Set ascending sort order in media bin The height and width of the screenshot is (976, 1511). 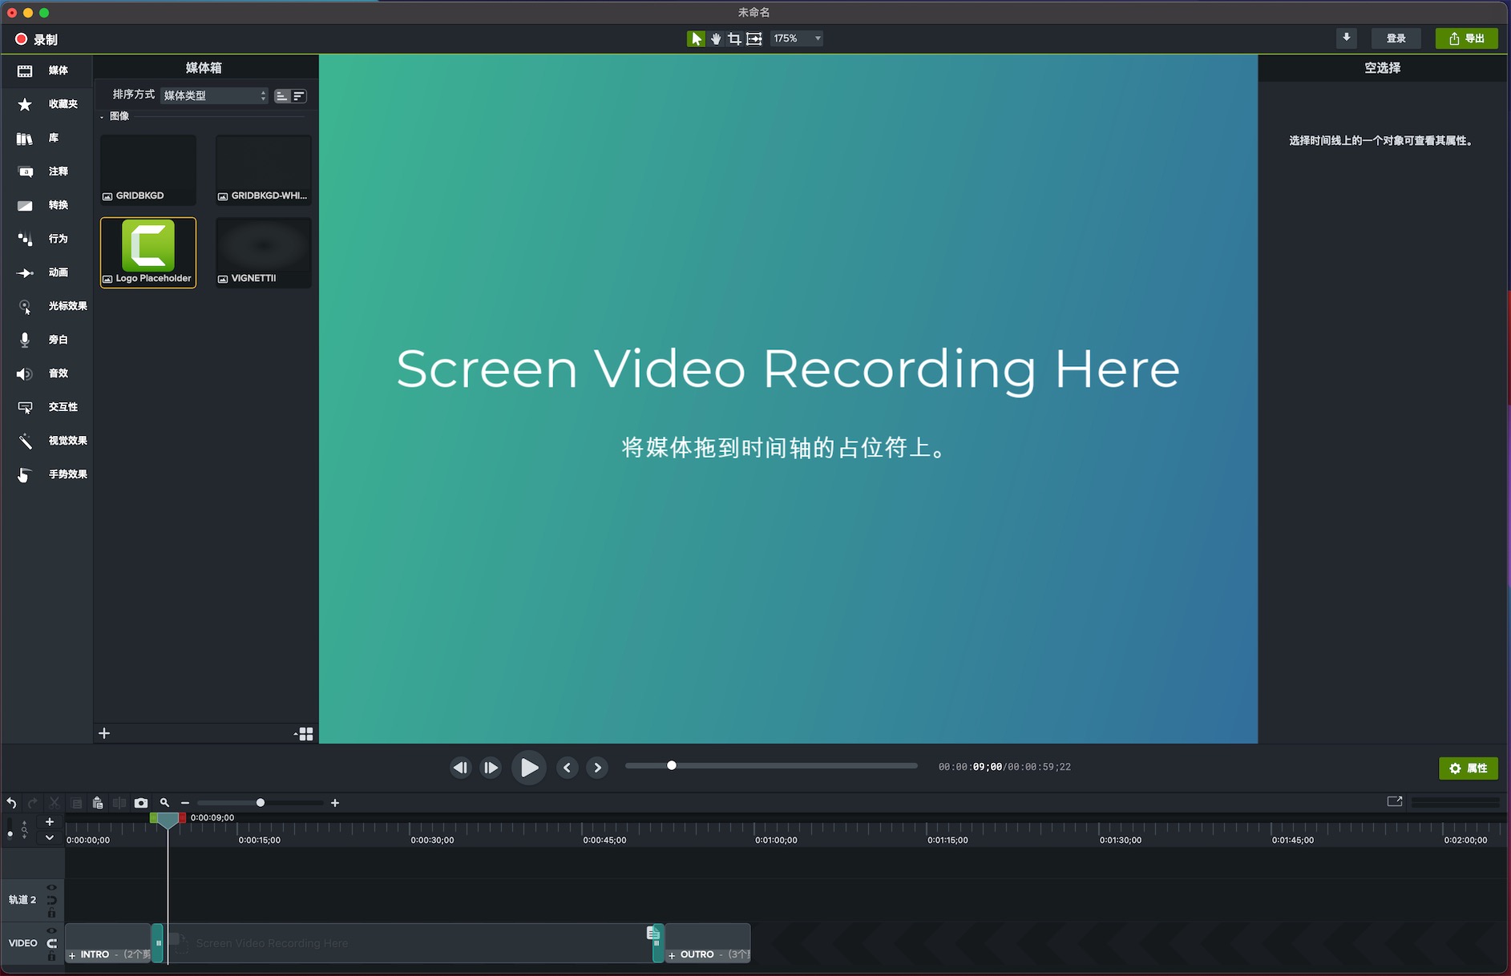pos(282,96)
